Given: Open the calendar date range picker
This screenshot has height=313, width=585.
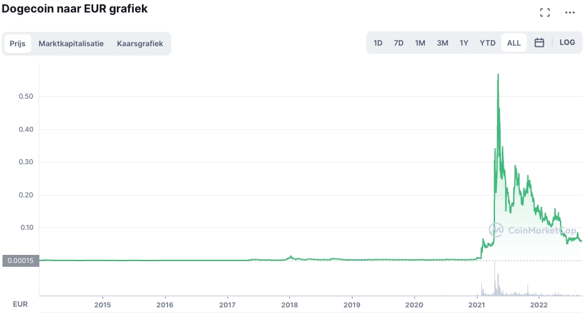Looking at the screenshot, I should 539,42.
